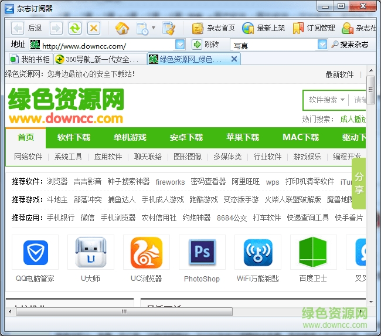Open the 软件下载 navigation menu item
The height and width of the screenshot is (336, 381).
coord(74,138)
